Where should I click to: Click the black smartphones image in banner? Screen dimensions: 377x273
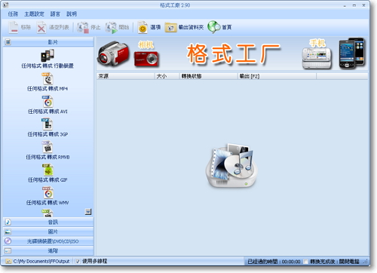[x=352, y=54]
